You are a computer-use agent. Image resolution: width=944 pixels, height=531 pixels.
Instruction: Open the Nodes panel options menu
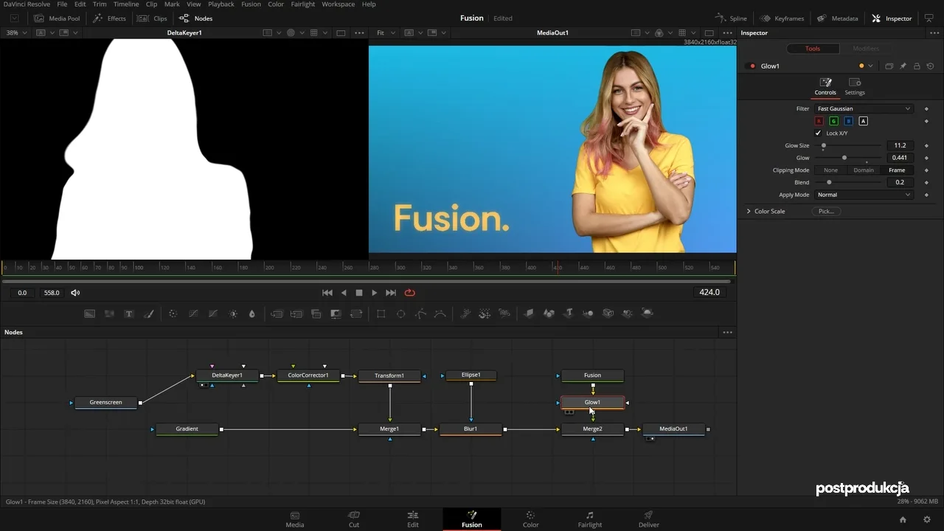coord(728,333)
